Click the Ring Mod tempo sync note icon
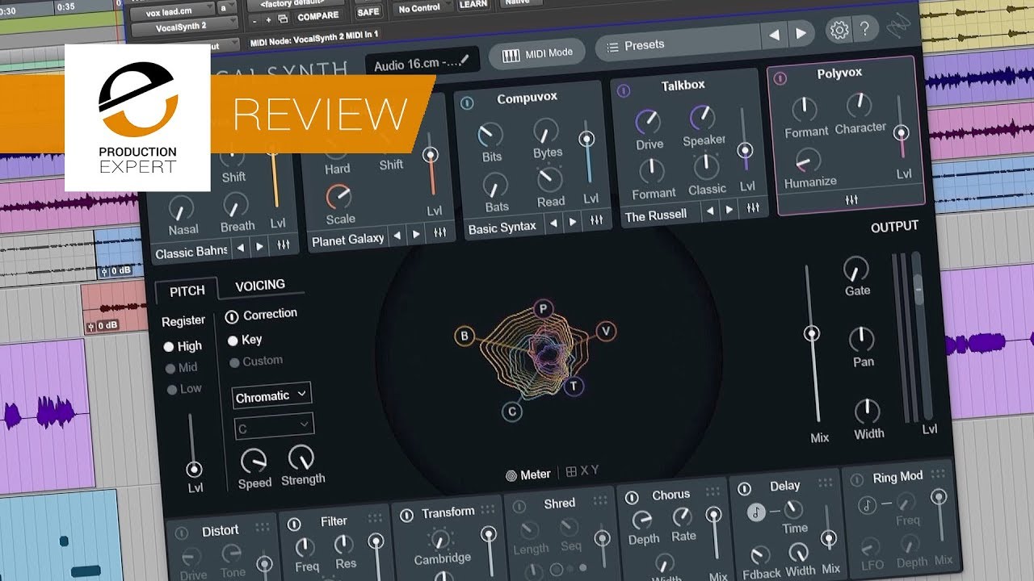This screenshot has width=1034, height=581. (x=868, y=506)
